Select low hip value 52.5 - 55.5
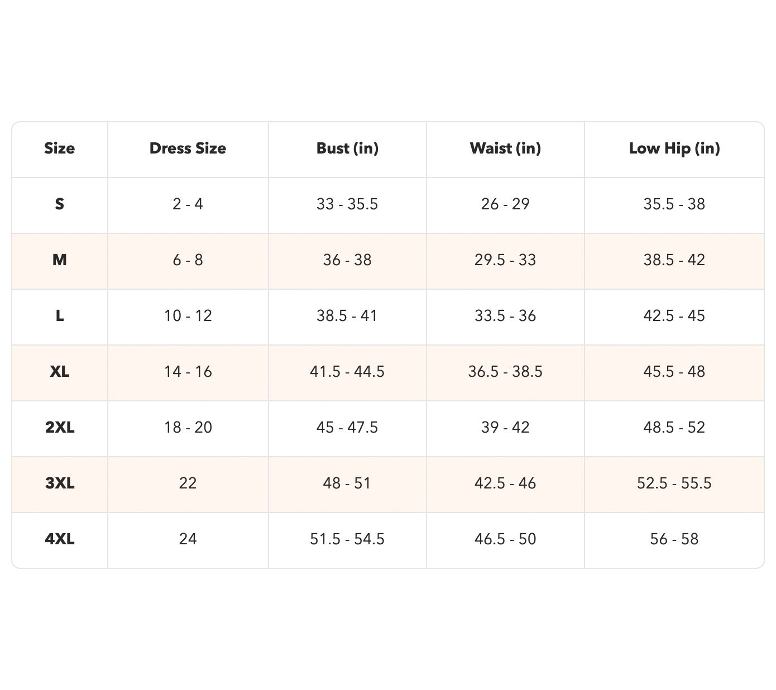This screenshot has width=776, height=690. pyautogui.click(x=674, y=483)
